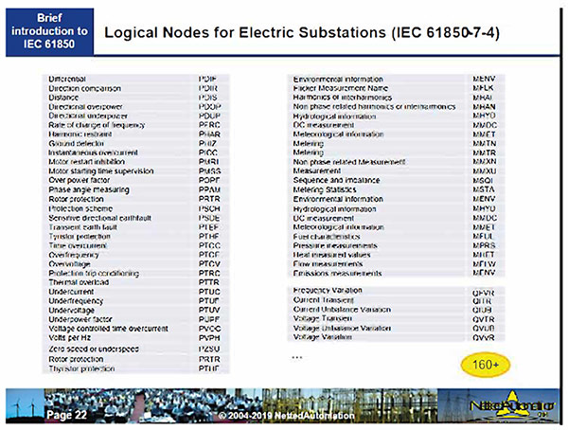Select 'Metering Statistics' label

point(325,189)
